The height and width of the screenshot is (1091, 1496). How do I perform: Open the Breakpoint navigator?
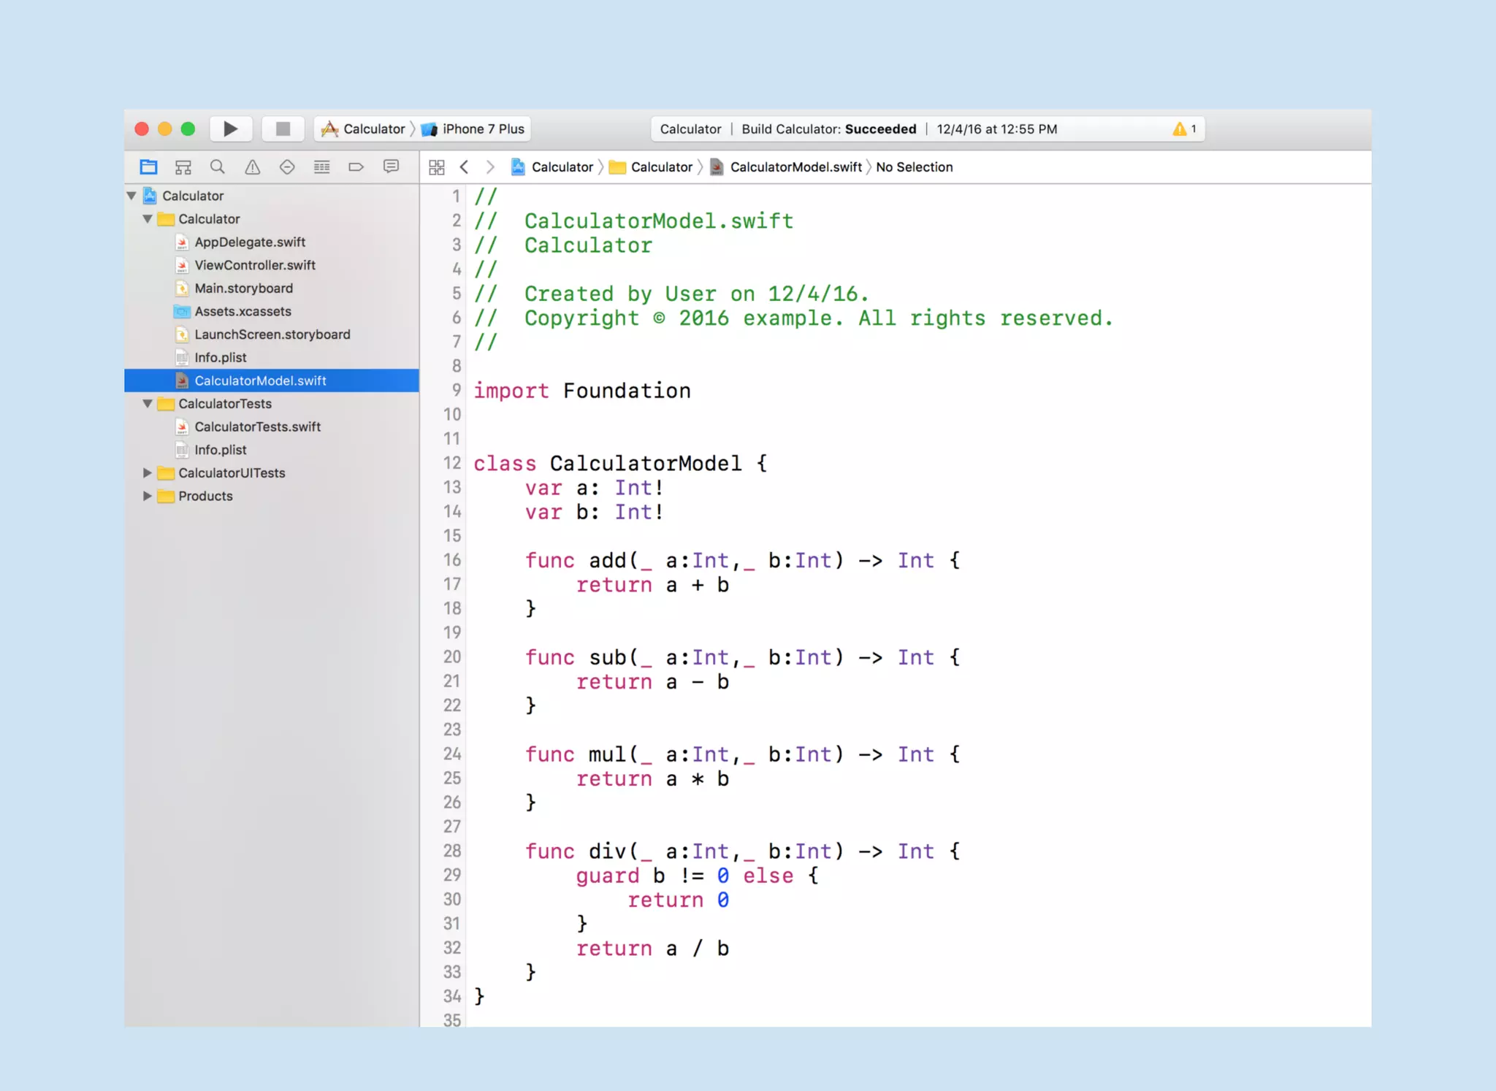click(356, 167)
